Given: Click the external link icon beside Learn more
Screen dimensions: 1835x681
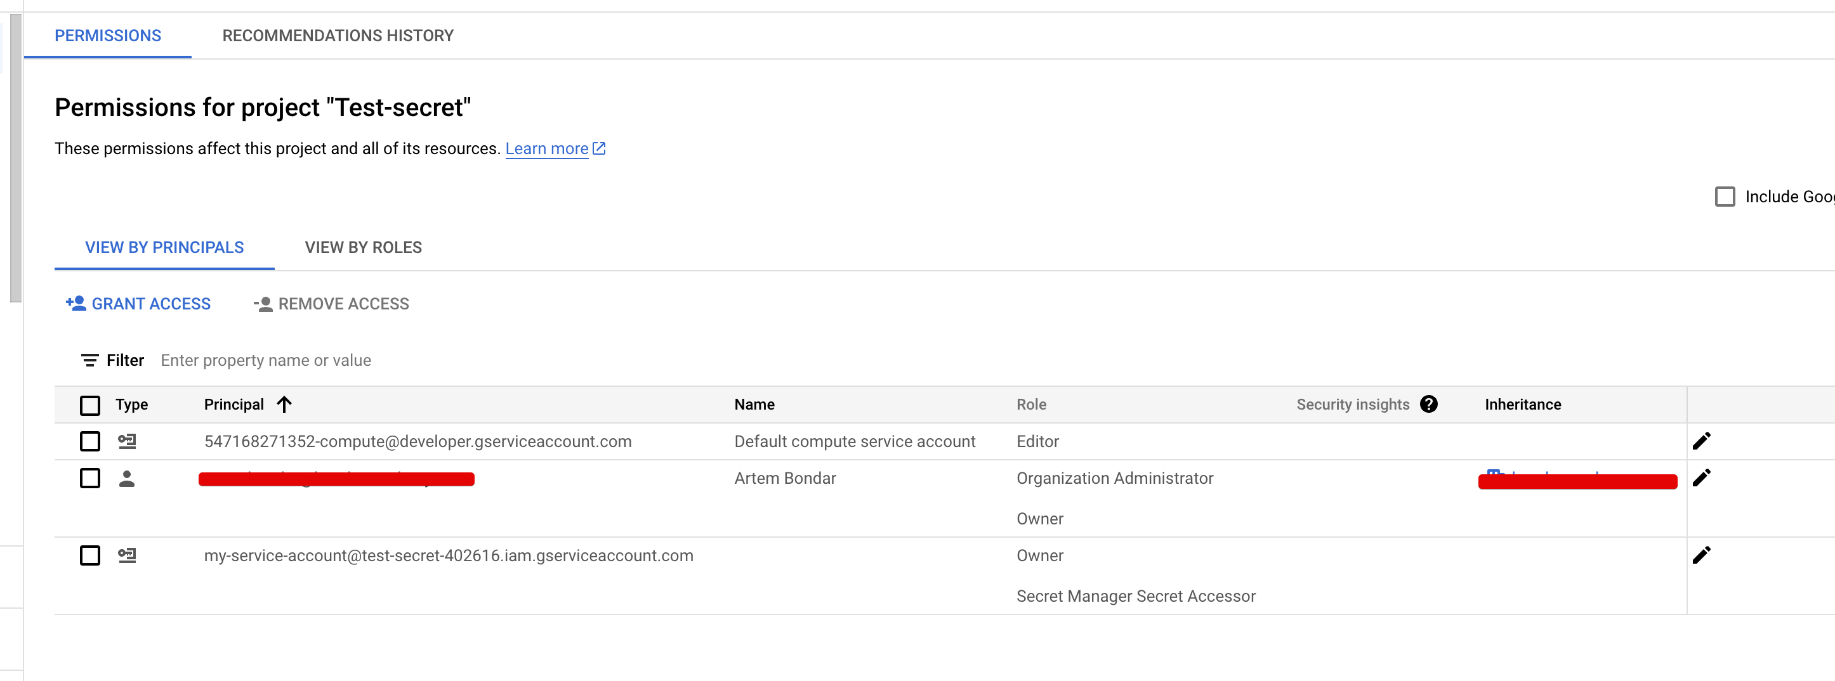Looking at the screenshot, I should (x=598, y=148).
